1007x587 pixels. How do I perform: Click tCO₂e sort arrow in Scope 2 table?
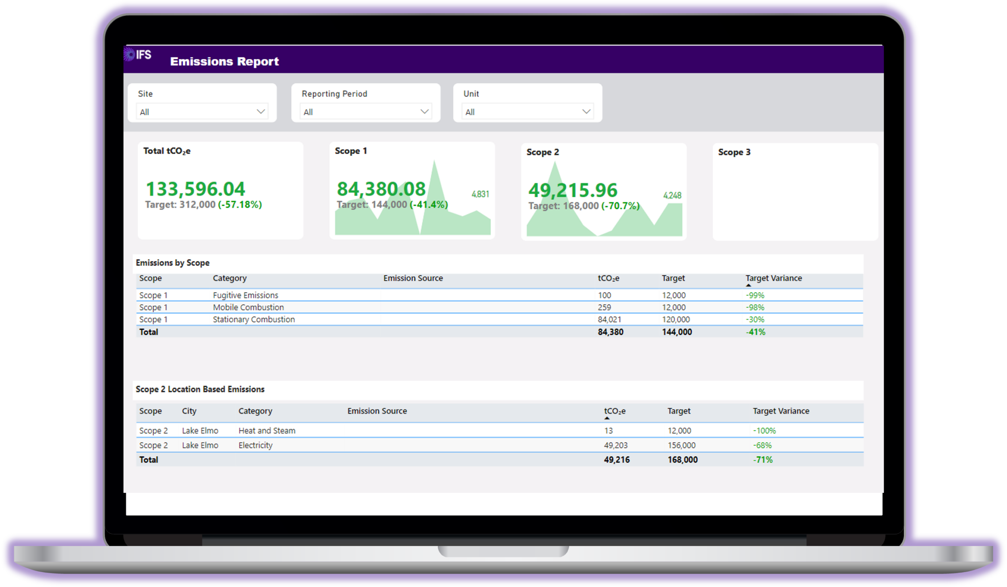[607, 418]
